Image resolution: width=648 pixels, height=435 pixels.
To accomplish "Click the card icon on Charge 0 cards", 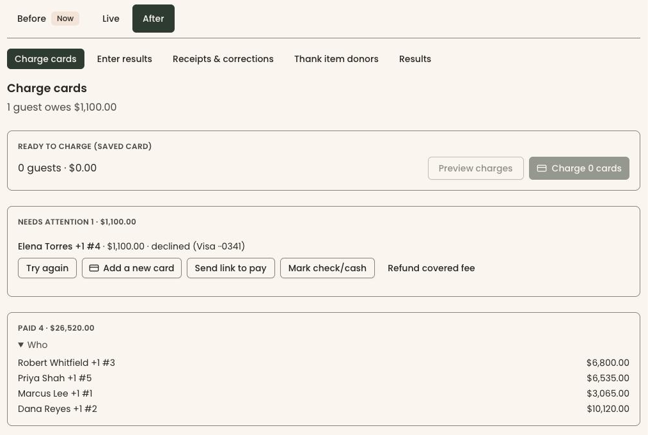I will tap(542, 168).
